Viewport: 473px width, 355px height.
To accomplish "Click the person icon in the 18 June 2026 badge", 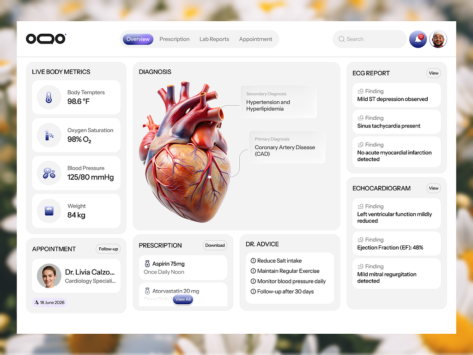I will [36, 302].
